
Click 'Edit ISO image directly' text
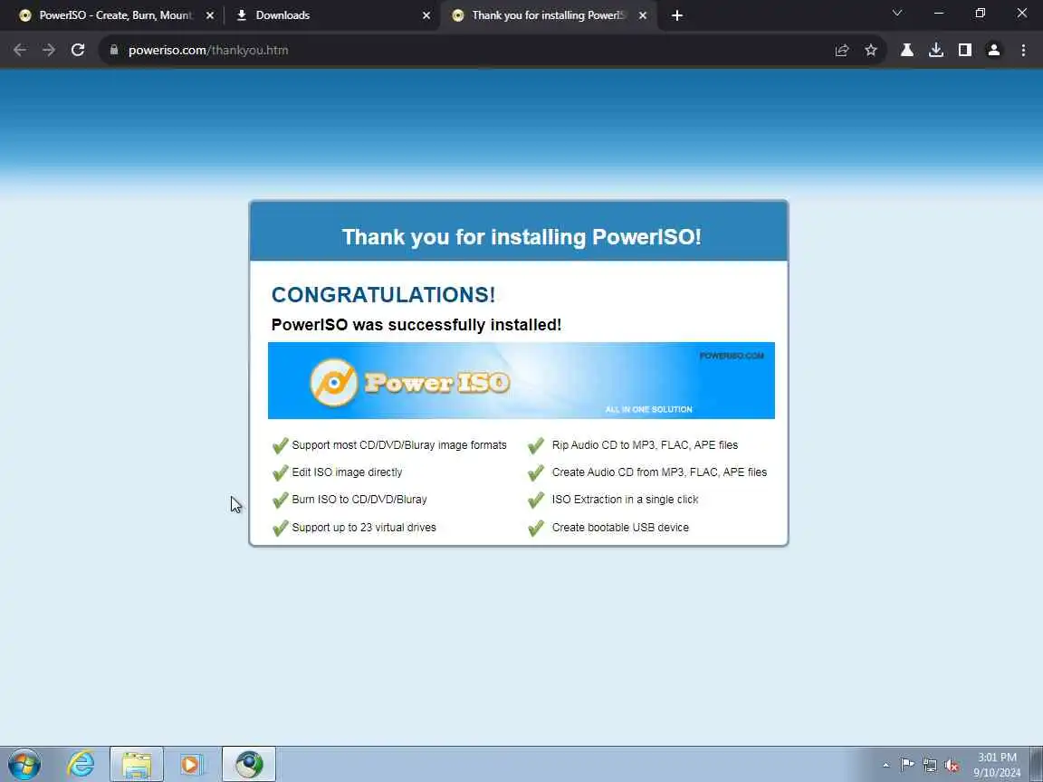[348, 472]
